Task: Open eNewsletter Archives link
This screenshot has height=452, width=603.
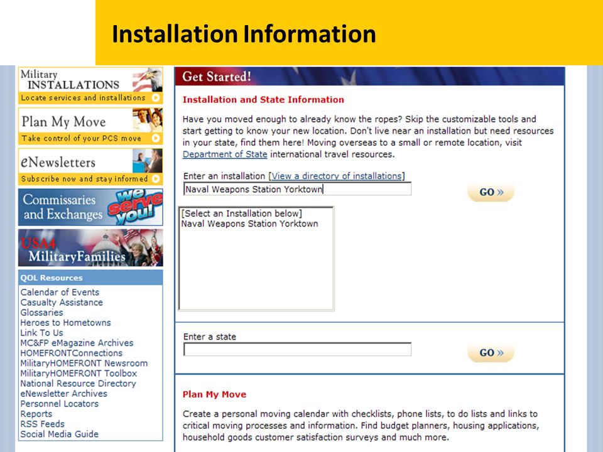Action: click(x=64, y=394)
